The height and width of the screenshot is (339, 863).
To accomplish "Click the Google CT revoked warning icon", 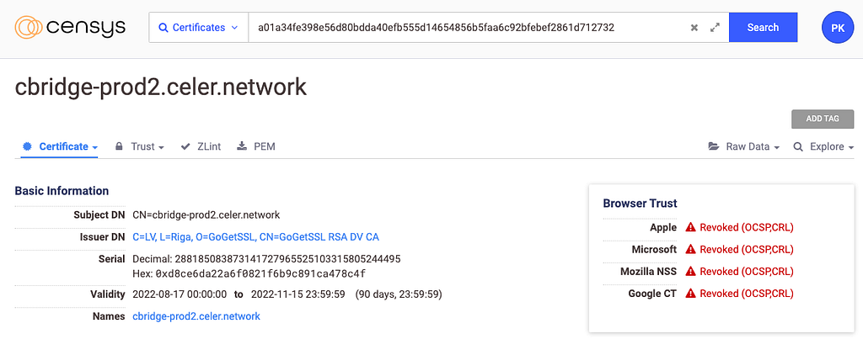I will click(x=691, y=294).
